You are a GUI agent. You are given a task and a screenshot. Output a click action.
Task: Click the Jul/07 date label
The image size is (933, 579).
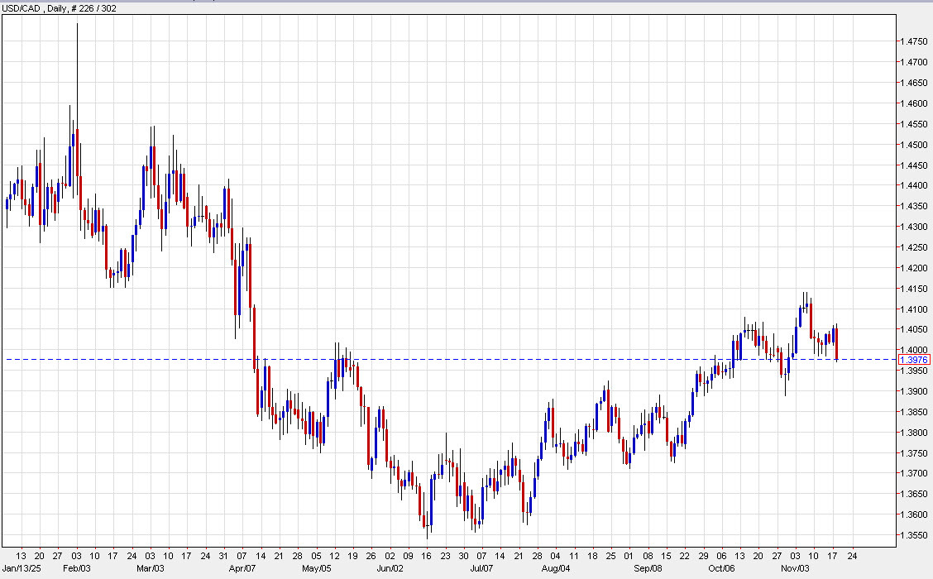pyautogui.click(x=481, y=568)
